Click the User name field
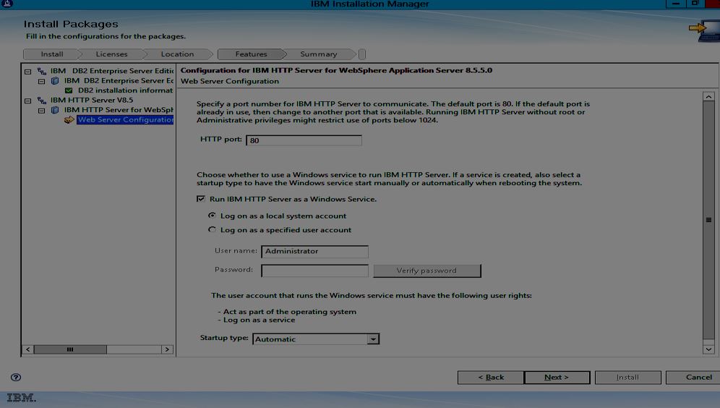The image size is (720, 408). click(314, 251)
